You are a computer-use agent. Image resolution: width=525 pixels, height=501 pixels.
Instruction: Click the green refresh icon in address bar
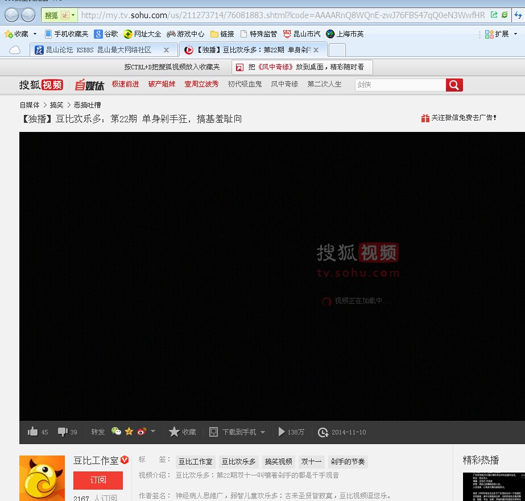tap(505, 15)
